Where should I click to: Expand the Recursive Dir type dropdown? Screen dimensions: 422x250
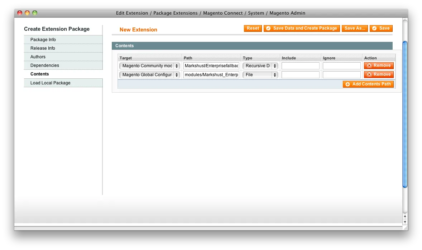coord(260,66)
